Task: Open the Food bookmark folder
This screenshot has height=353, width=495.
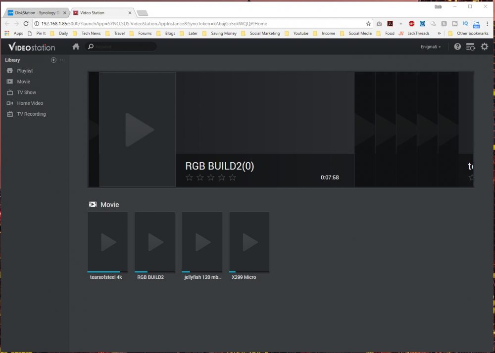Action: (386, 33)
